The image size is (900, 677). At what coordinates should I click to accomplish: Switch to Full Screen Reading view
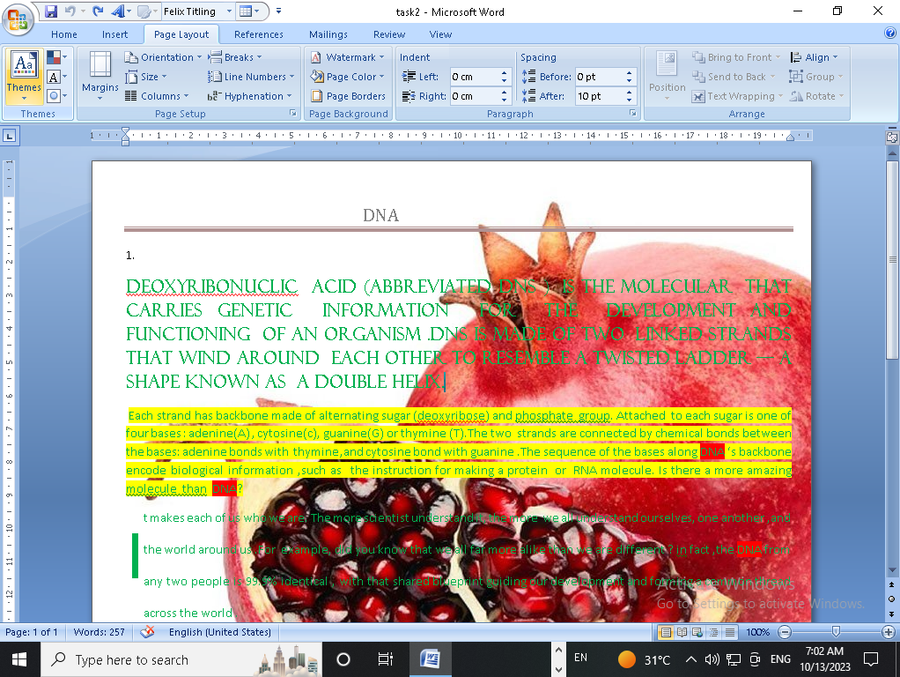[x=679, y=632]
